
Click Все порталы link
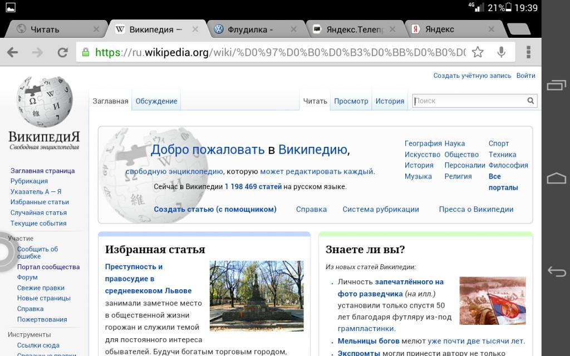tap(503, 182)
